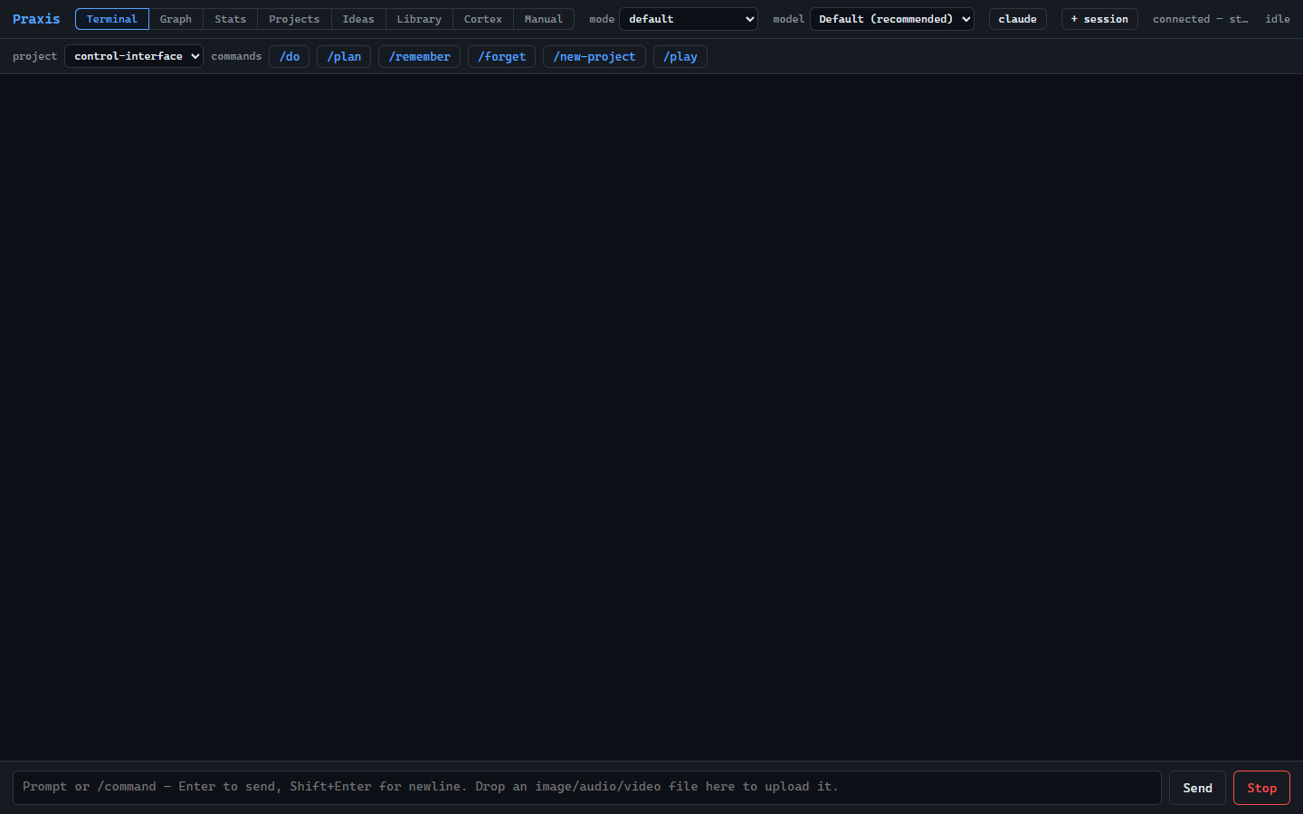Insert the /plan command
Screen dimensions: 1303x814
point(344,56)
